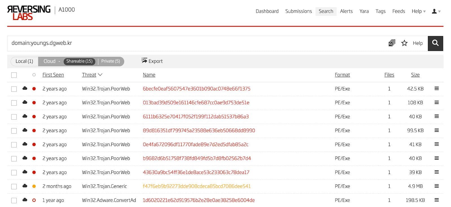Sort by Size column
The image size is (451, 207).
point(415,75)
